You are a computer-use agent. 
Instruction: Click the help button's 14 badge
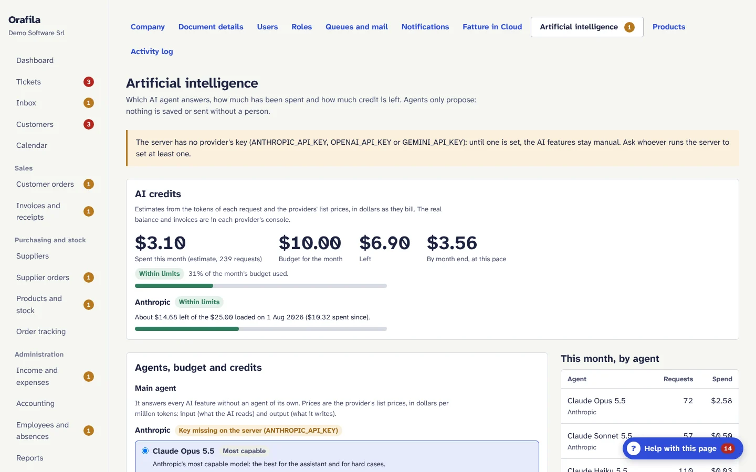pyautogui.click(x=728, y=448)
